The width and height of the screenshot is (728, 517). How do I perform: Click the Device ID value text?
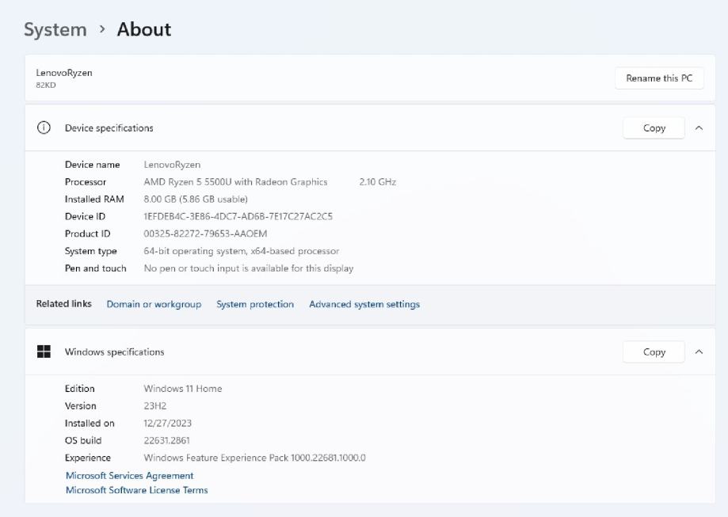tap(238, 216)
